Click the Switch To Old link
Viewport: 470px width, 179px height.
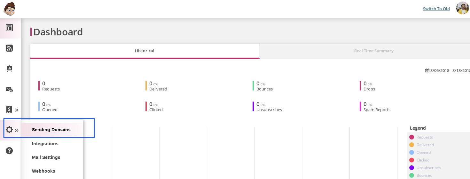point(436,9)
